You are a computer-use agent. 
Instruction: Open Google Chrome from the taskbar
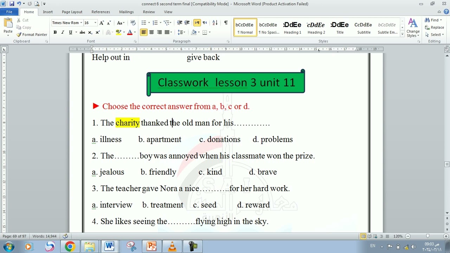click(70, 247)
